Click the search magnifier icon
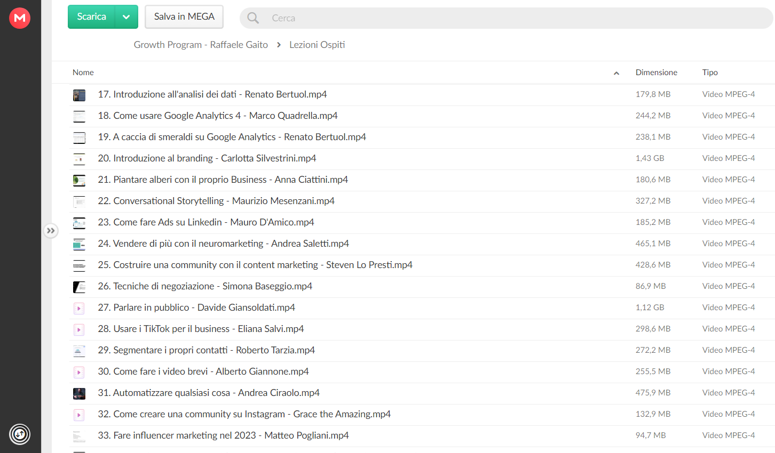This screenshot has height=453, width=775. tap(253, 18)
